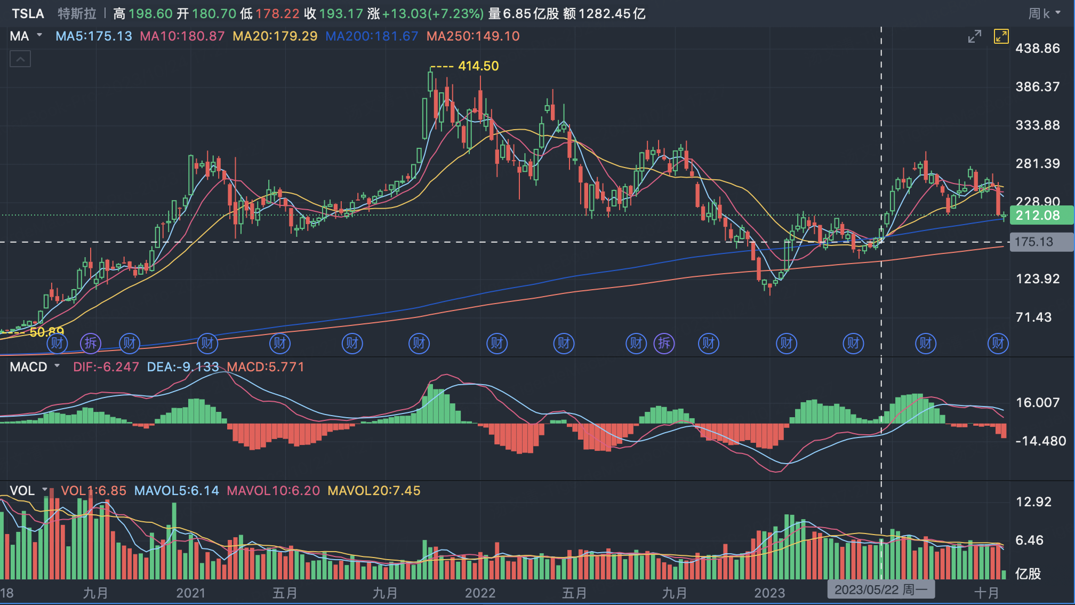1075x605 pixels.
Task: Click the rightmost 财 earnings marker
Action: (998, 343)
